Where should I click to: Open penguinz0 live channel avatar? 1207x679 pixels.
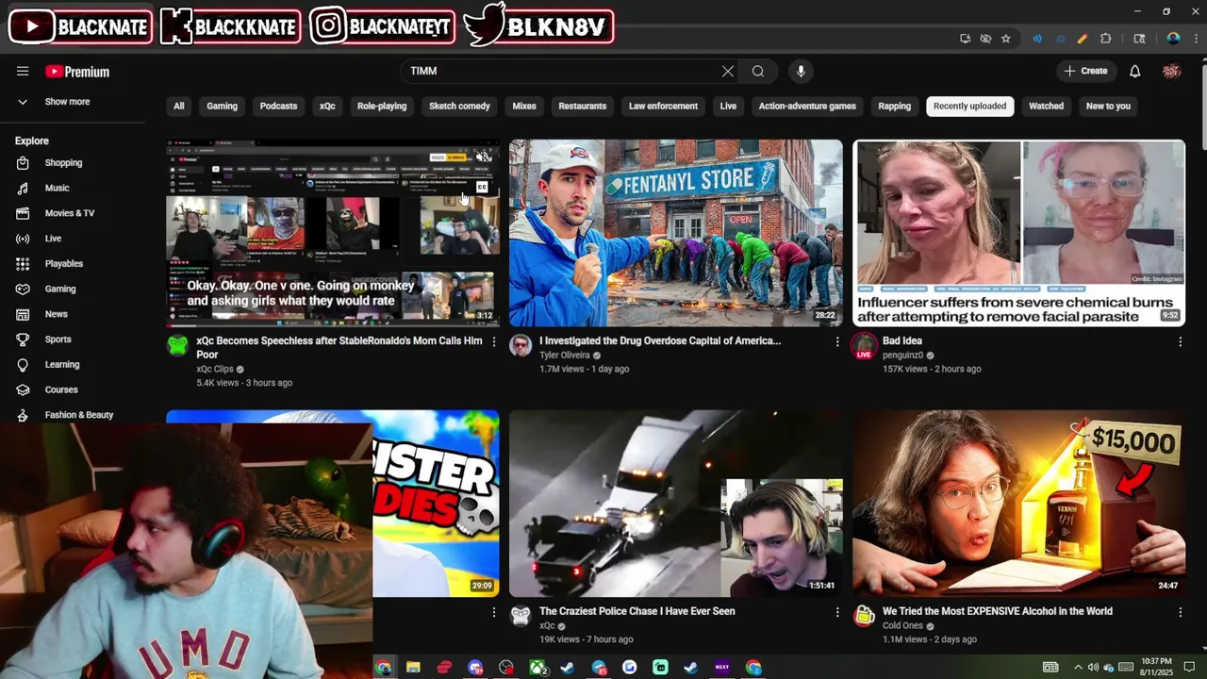tap(864, 346)
